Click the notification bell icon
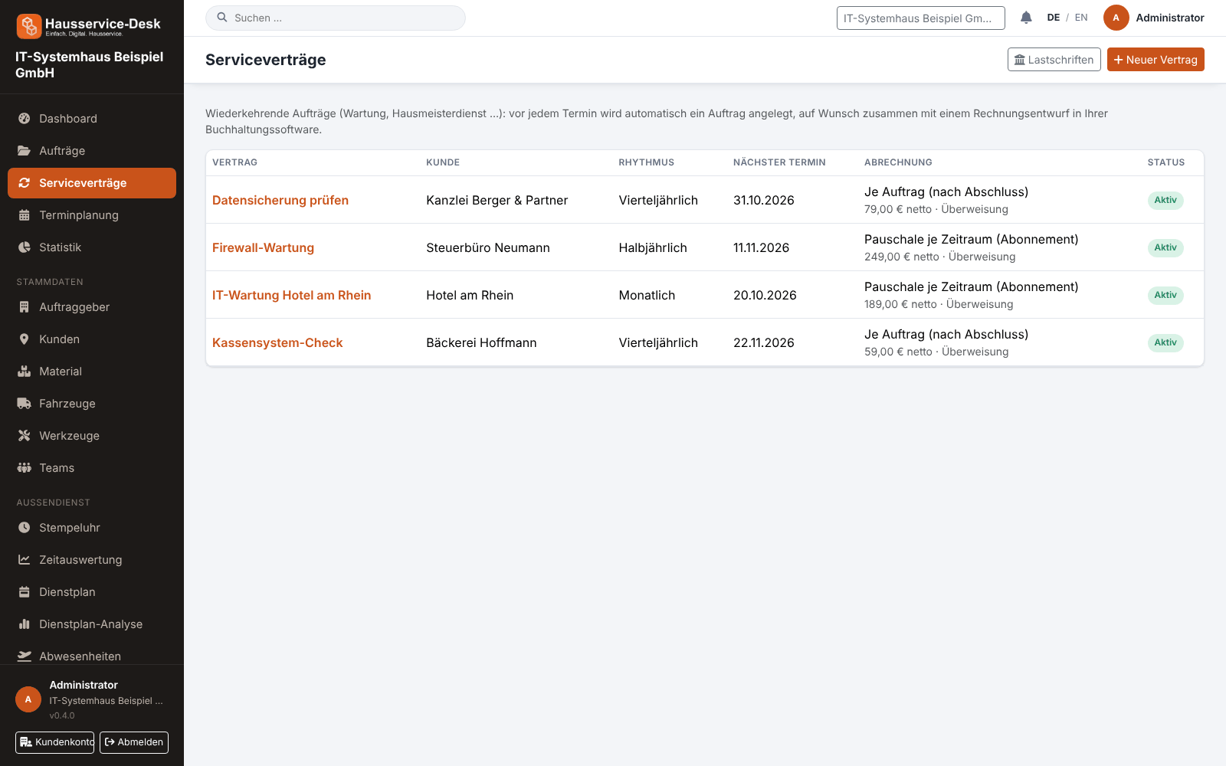The image size is (1226, 766). tap(1026, 18)
